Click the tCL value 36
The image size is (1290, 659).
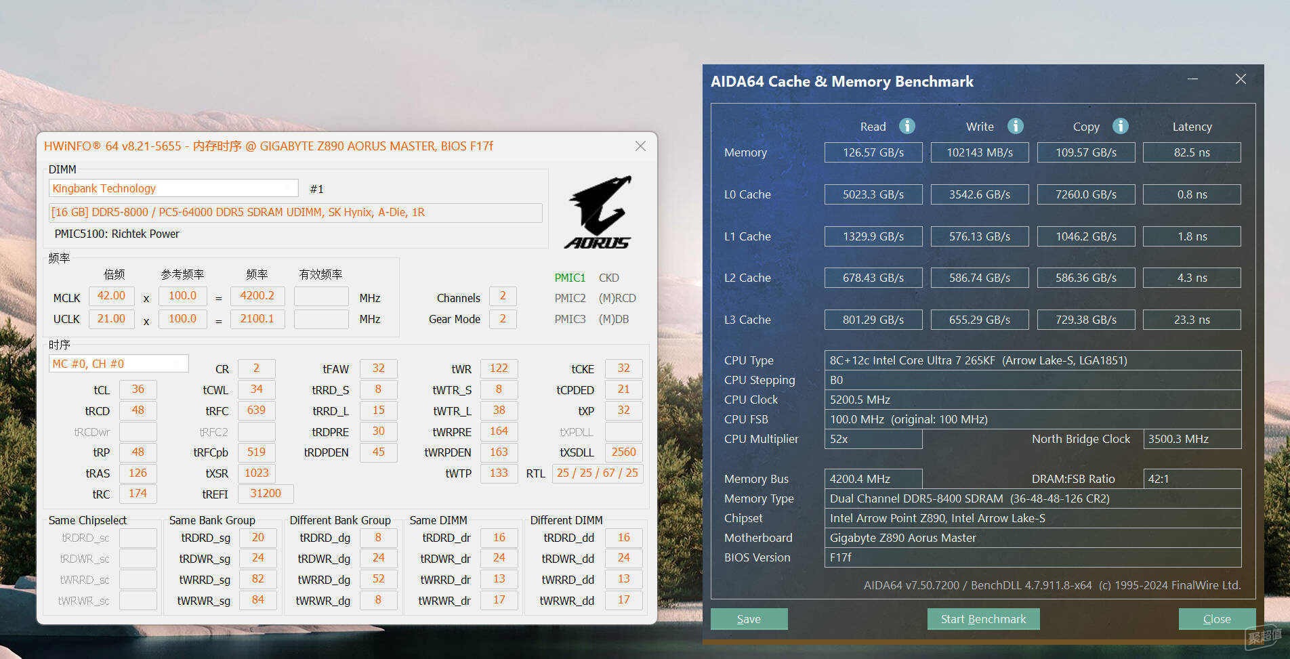click(x=138, y=389)
